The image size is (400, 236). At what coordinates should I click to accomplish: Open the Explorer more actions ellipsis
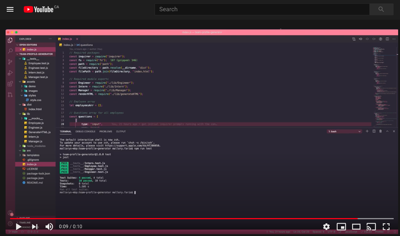(x=50, y=39)
